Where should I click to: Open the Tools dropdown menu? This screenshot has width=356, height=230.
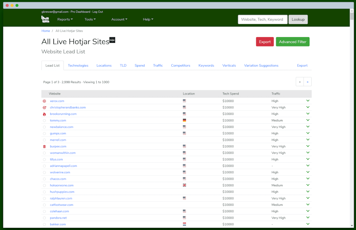(90, 19)
